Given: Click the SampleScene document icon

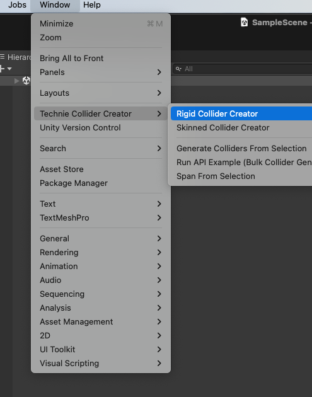Looking at the screenshot, I should click(x=244, y=22).
